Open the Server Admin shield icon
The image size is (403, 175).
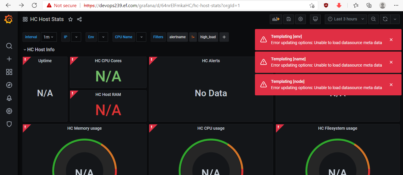click(x=9, y=124)
